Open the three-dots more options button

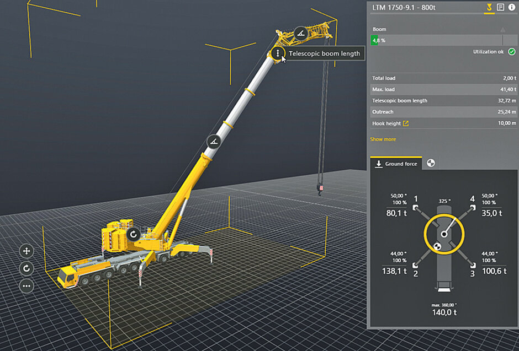click(26, 286)
